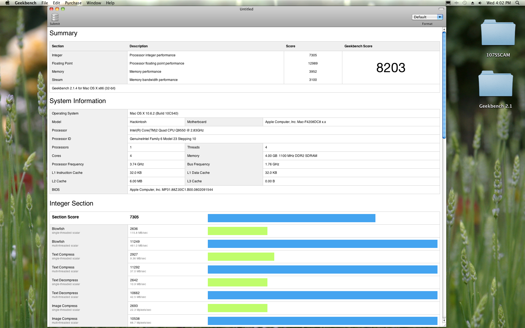Click the 4.00 GB DDR2 memory value
Viewport: 525px width, 328px height.
point(291,156)
